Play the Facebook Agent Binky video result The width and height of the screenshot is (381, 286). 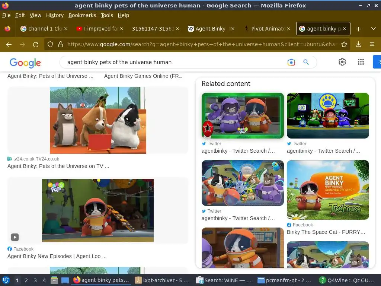click(x=15, y=237)
